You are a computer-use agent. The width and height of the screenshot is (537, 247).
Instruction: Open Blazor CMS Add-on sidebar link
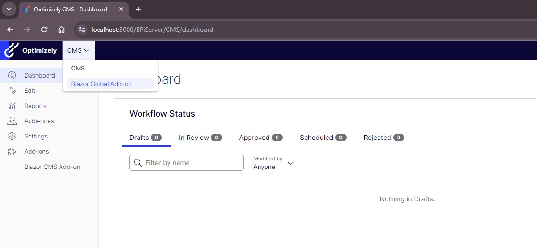click(x=52, y=167)
